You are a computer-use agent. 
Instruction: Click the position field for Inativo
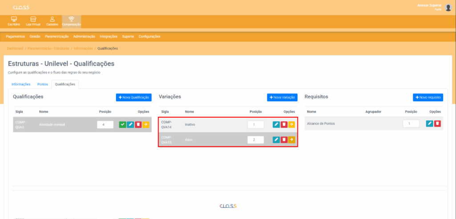point(256,124)
